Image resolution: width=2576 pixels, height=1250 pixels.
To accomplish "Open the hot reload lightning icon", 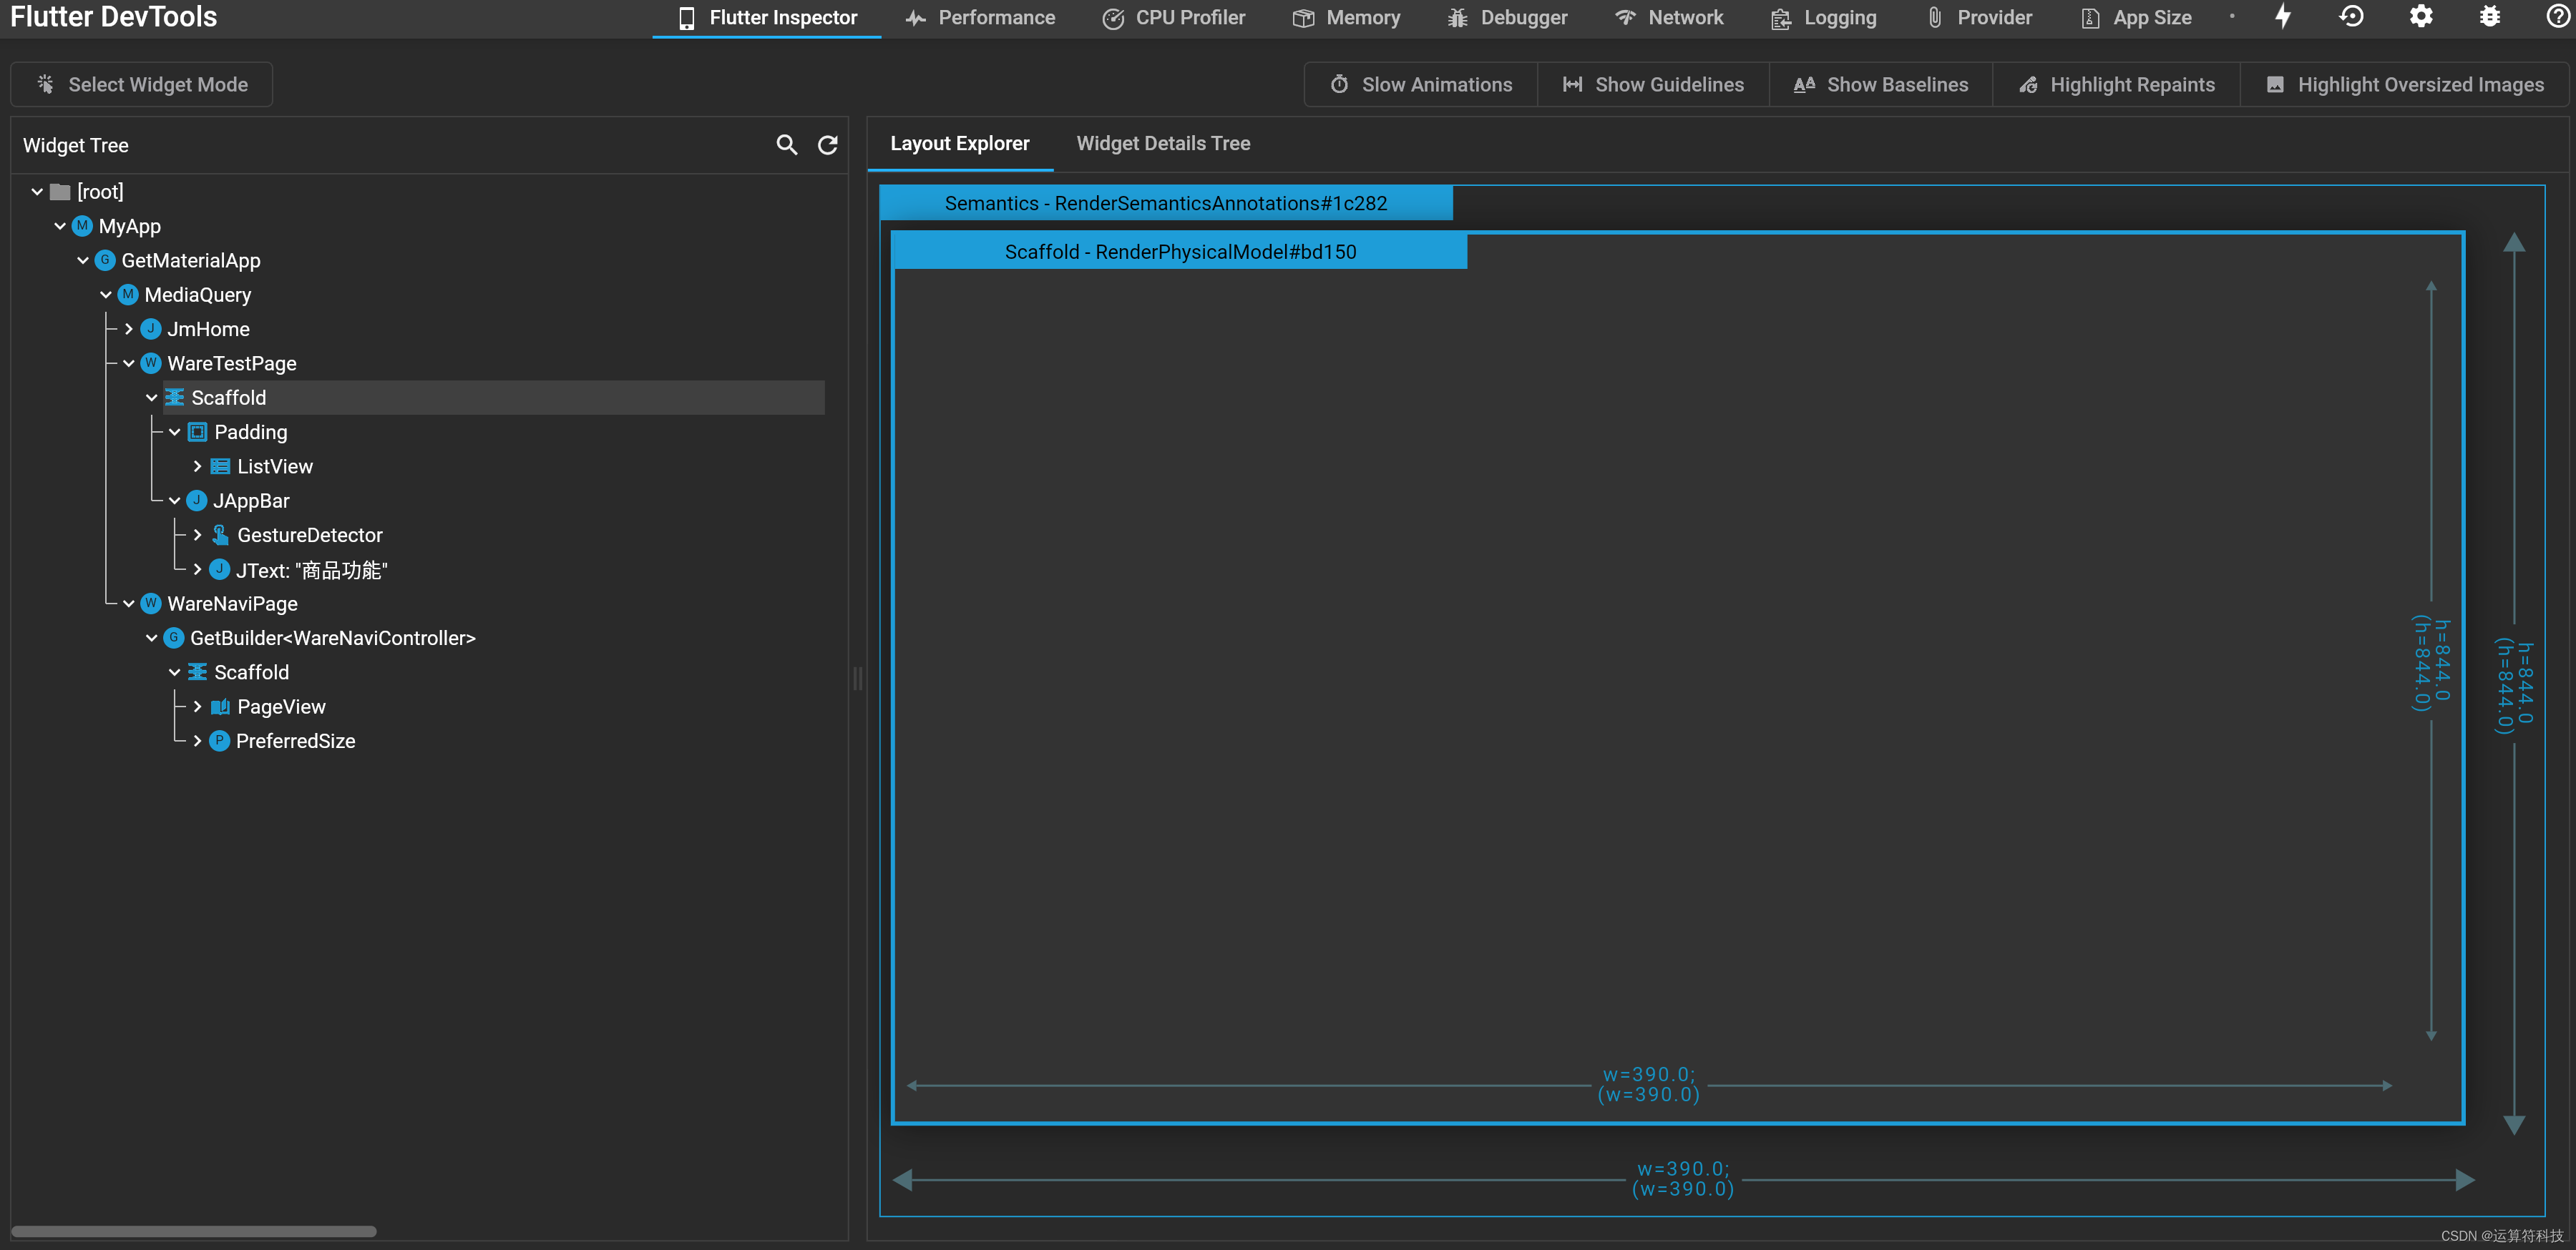I will click(x=2283, y=17).
